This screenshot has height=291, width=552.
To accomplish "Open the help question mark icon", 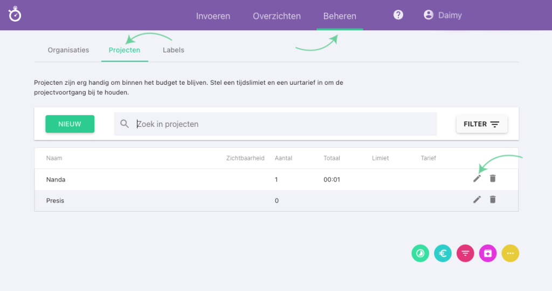I will [x=398, y=15].
